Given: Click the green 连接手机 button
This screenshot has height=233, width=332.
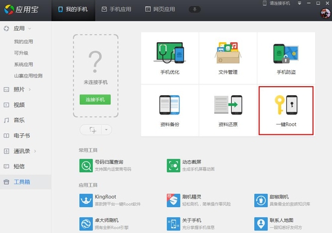Looking at the screenshot, I should [x=95, y=99].
